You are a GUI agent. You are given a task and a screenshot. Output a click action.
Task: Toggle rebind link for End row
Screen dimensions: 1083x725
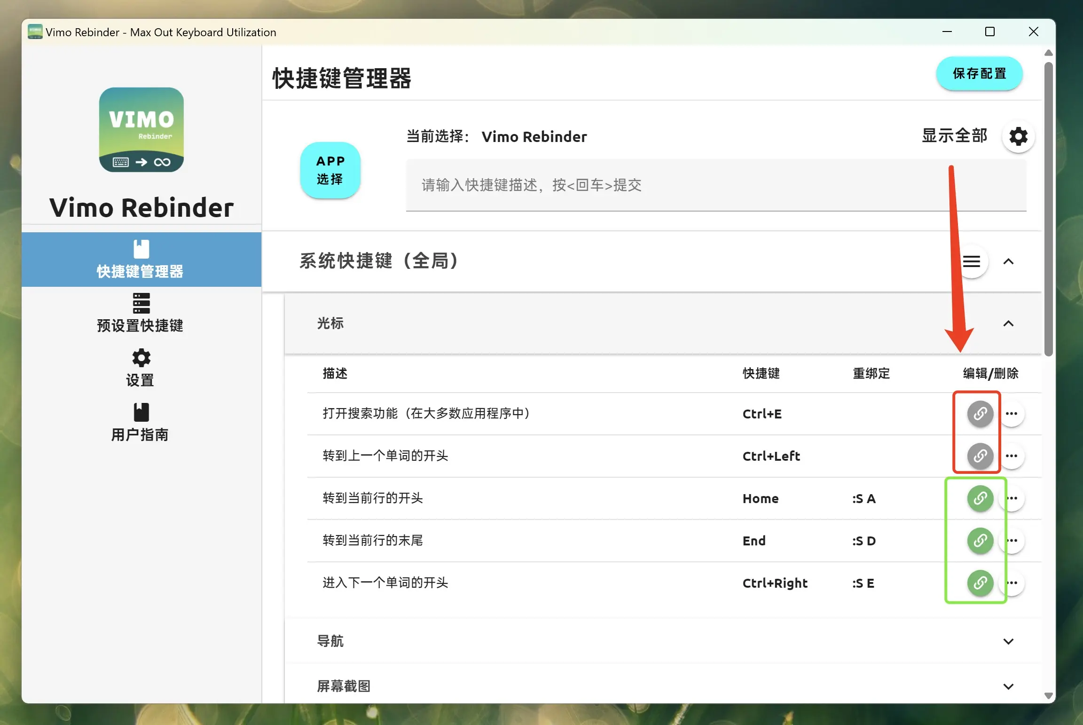click(980, 541)
